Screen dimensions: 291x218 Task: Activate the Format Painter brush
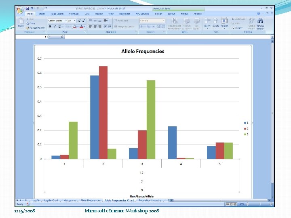(36, 28)
